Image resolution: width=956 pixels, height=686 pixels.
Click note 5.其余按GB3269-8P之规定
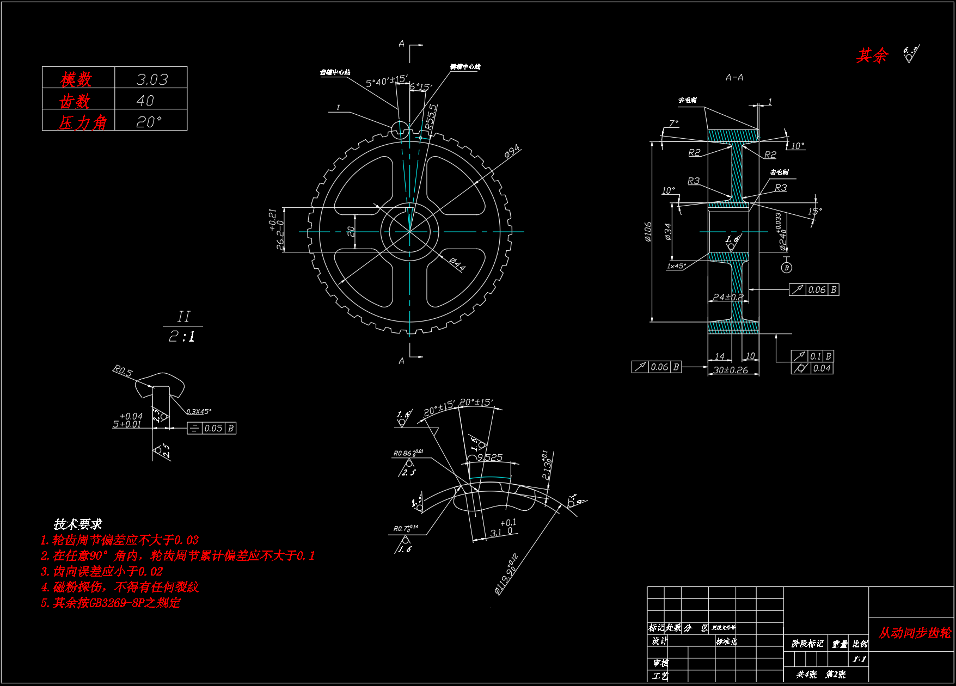(111, 603)
